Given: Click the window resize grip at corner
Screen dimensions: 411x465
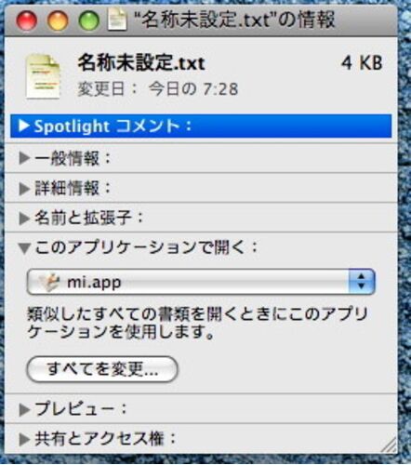Looking at the screenshot, I should (390, 445).
